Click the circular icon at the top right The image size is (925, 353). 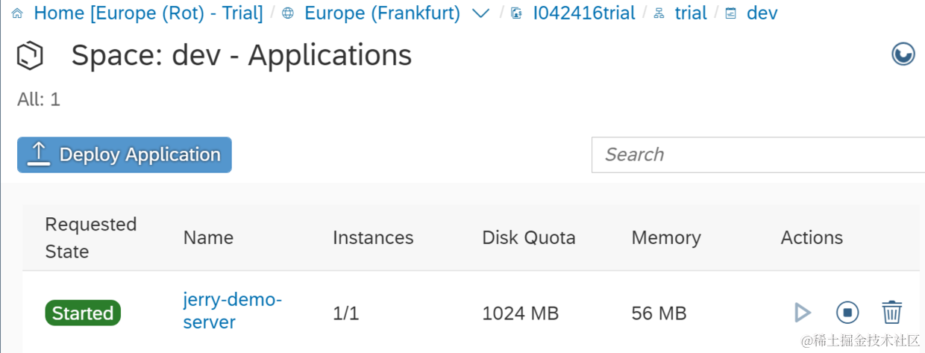click(903, 54)
